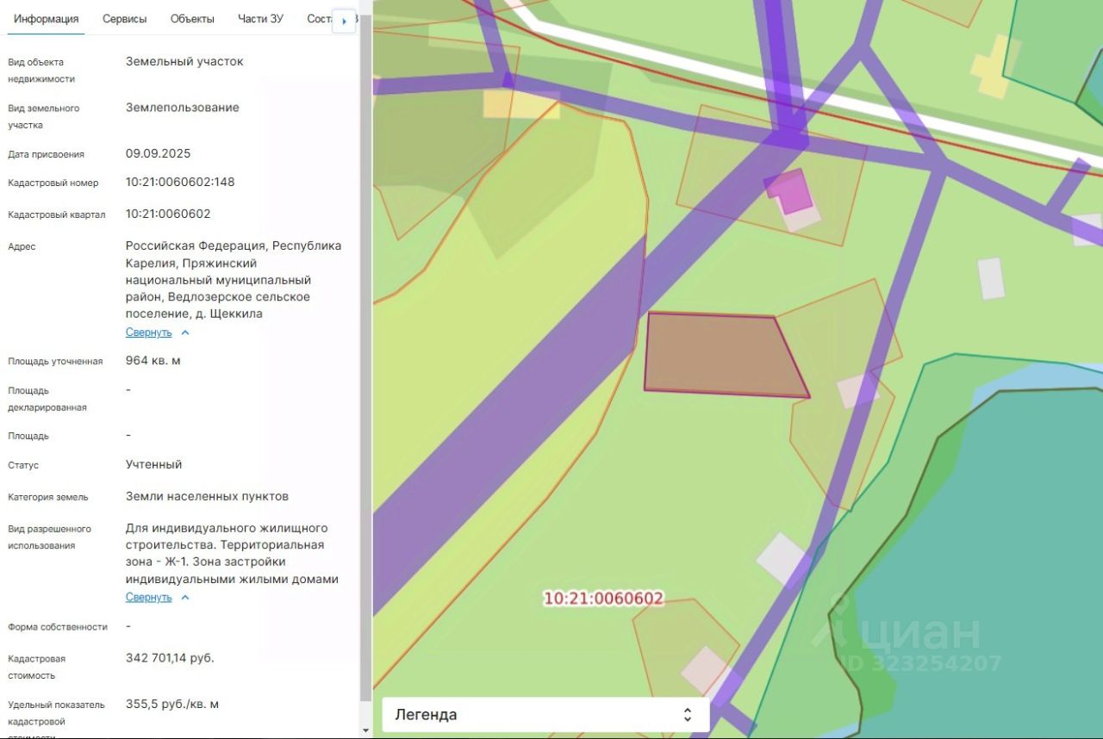Click the area value 964 кв. м

click(153, 360)
